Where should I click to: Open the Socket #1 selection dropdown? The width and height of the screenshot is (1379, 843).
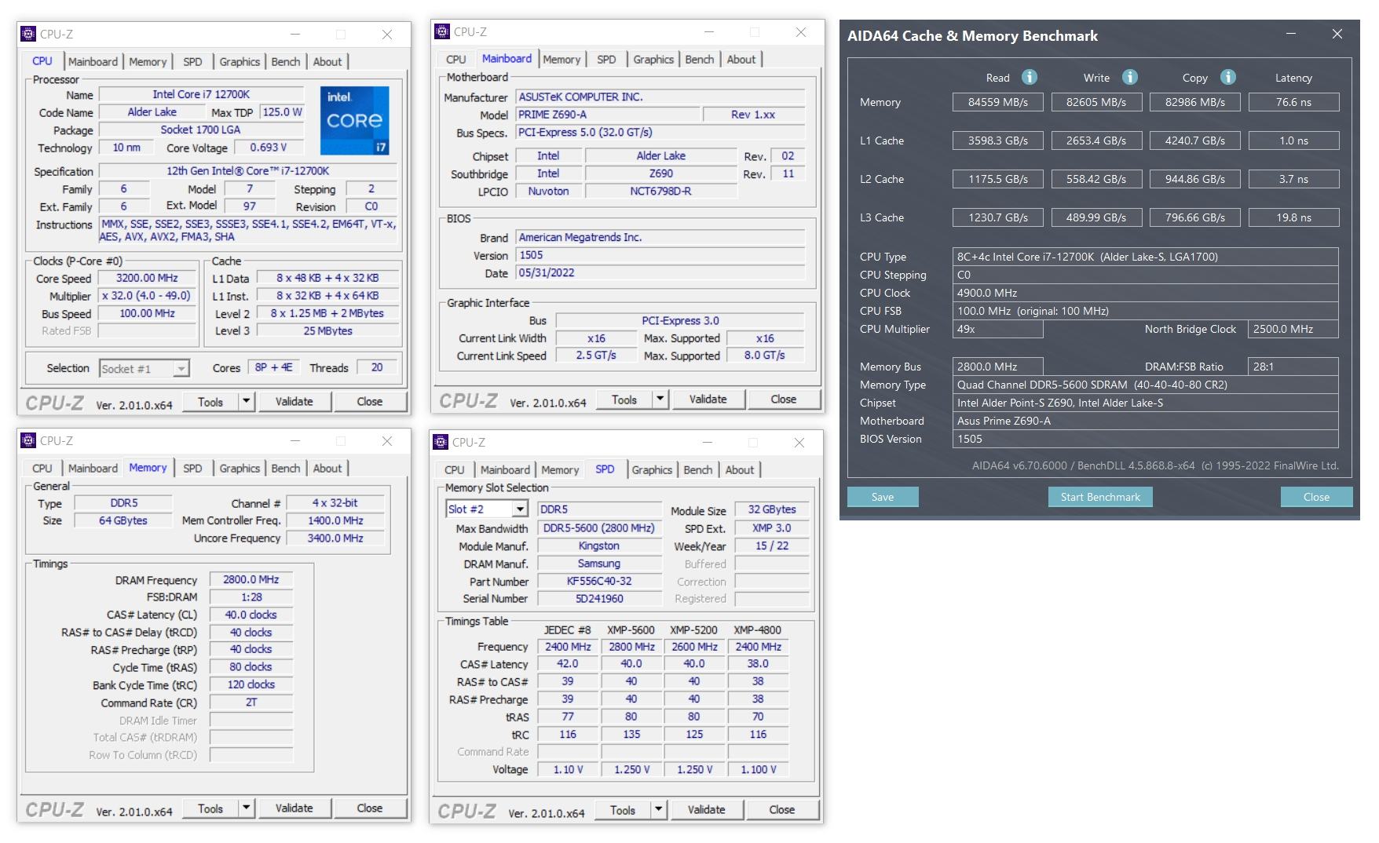[181, 369]
